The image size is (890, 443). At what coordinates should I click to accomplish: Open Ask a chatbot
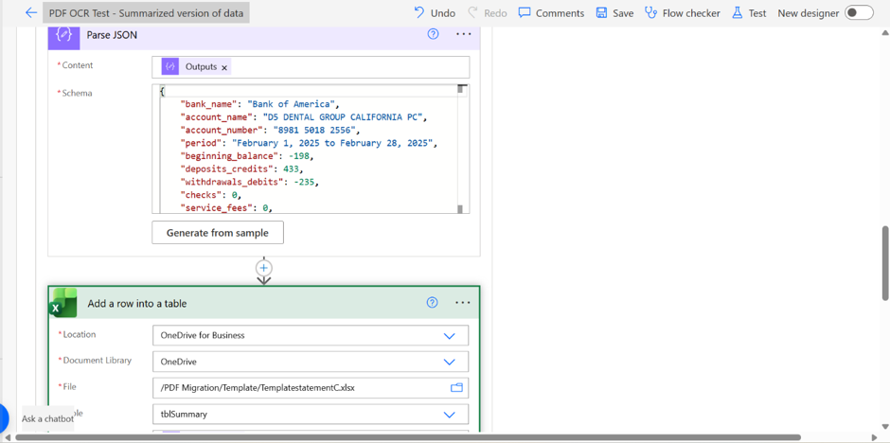[47, 418]
